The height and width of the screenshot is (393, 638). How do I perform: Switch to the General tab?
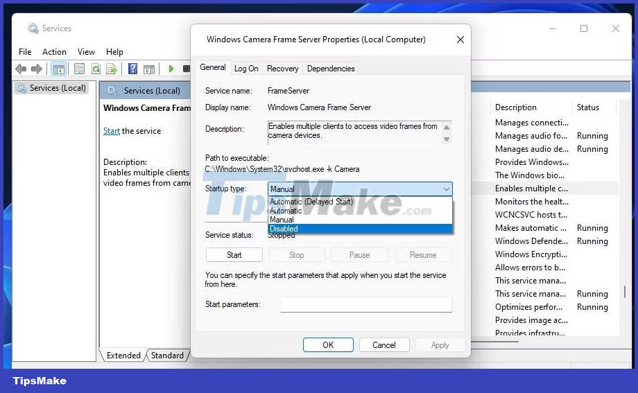pyautogui.click(x=213, y=67)
